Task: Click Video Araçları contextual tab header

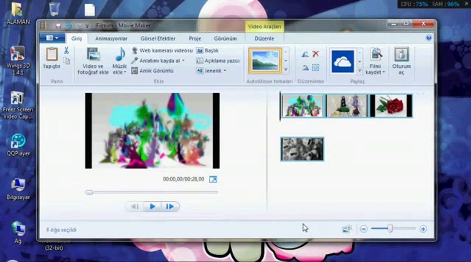Action: click(265, 27)
